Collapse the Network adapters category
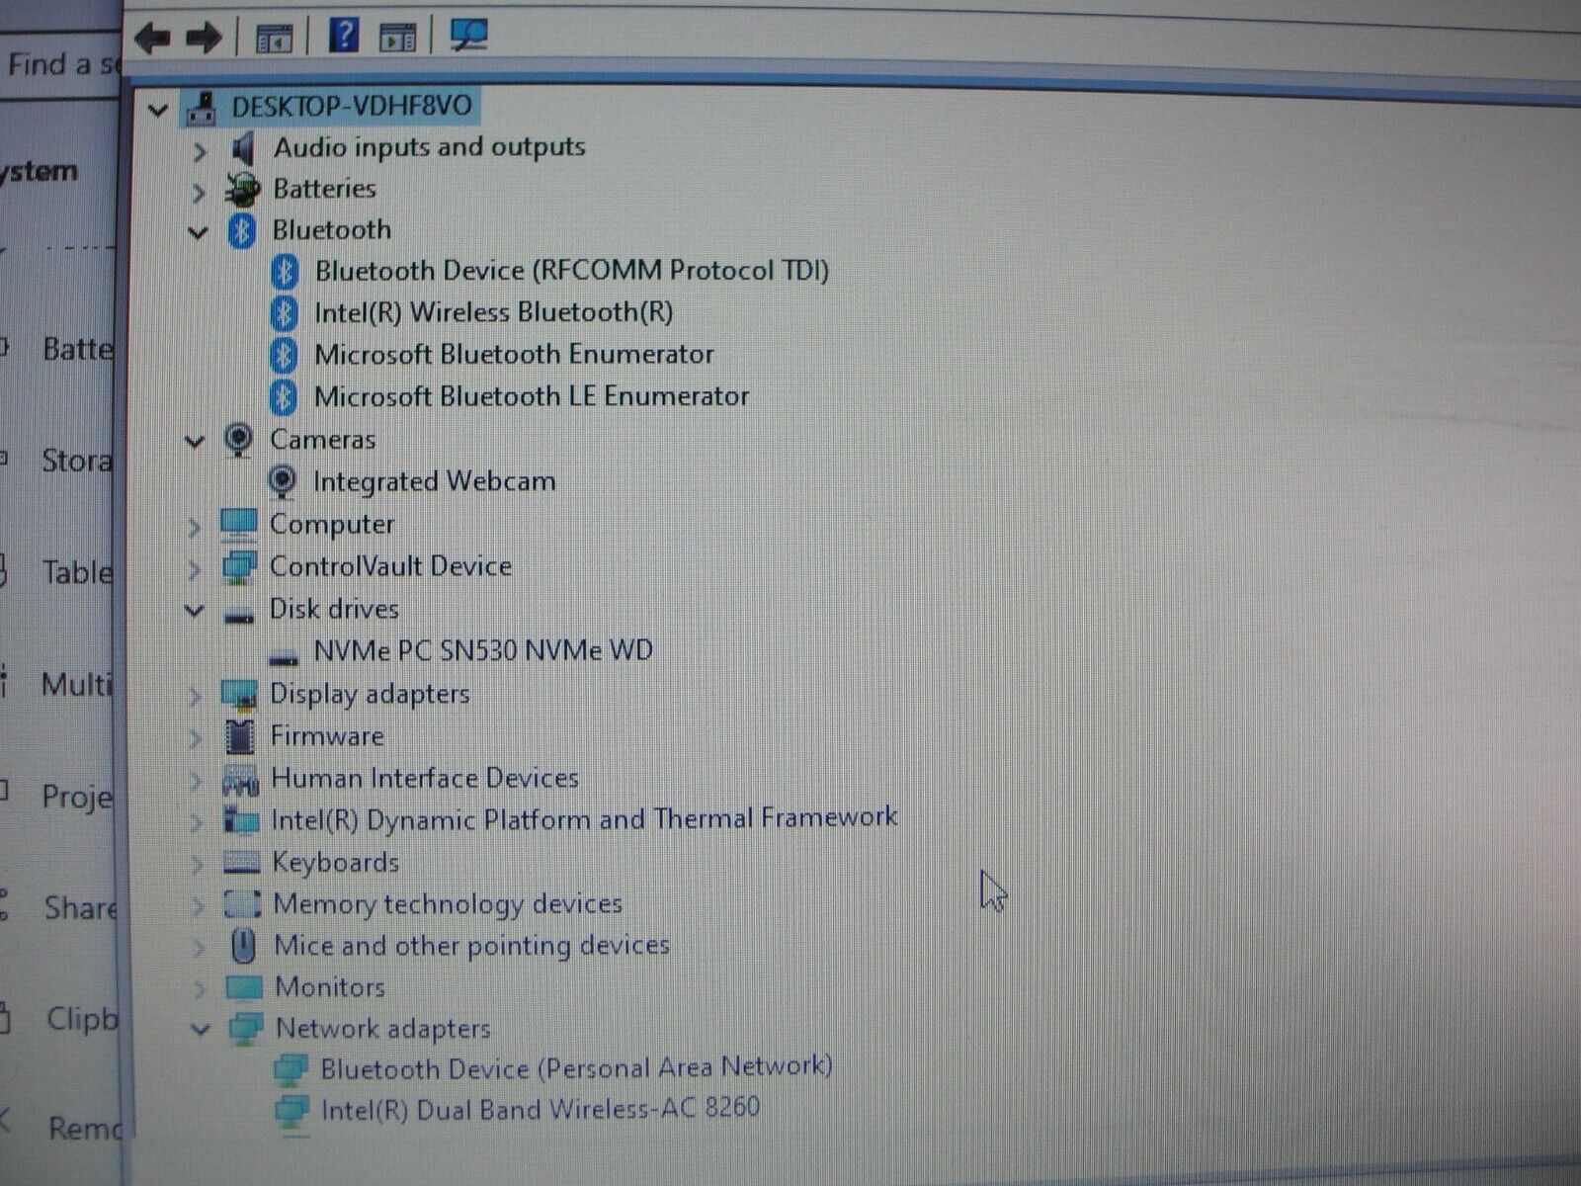This screenshot has width=1581, height=1186. tap(201, 1030)
